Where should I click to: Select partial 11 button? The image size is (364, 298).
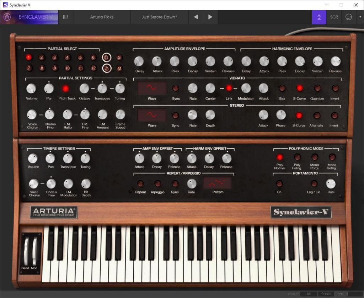[81, 68]
